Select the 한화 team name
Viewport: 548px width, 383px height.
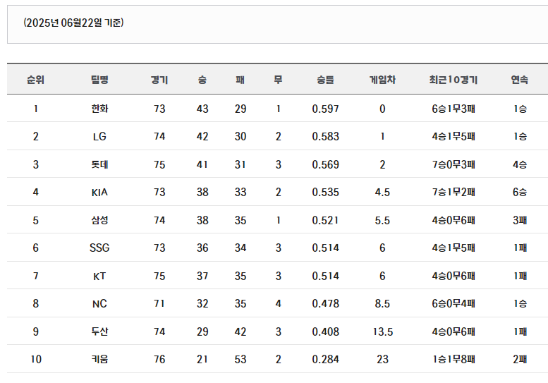[99, 109]
